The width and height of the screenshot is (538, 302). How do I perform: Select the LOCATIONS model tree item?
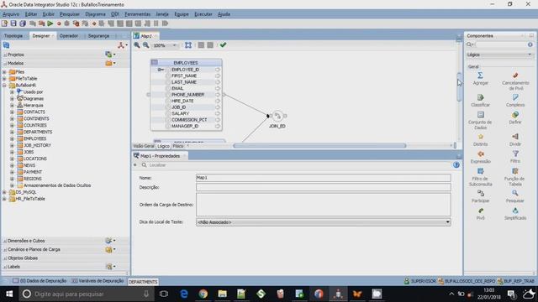click(x=35, y=159)
